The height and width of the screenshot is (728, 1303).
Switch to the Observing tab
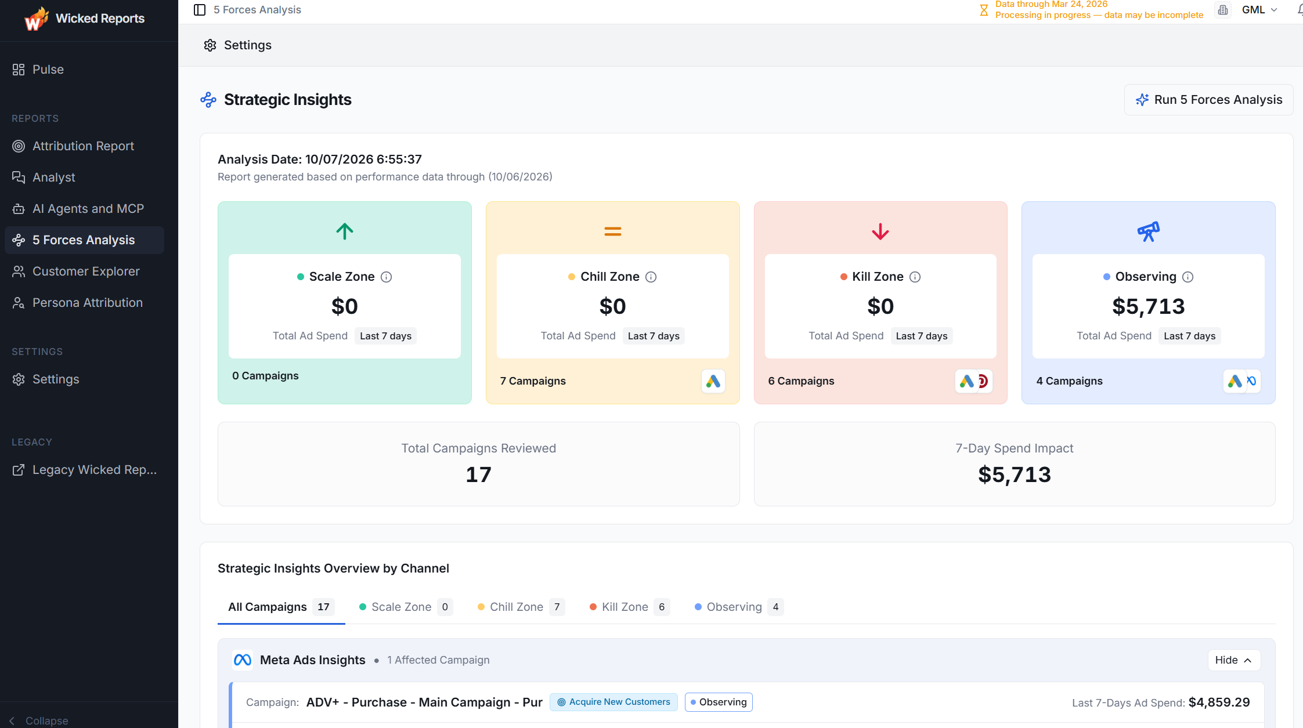coord(739,607)
